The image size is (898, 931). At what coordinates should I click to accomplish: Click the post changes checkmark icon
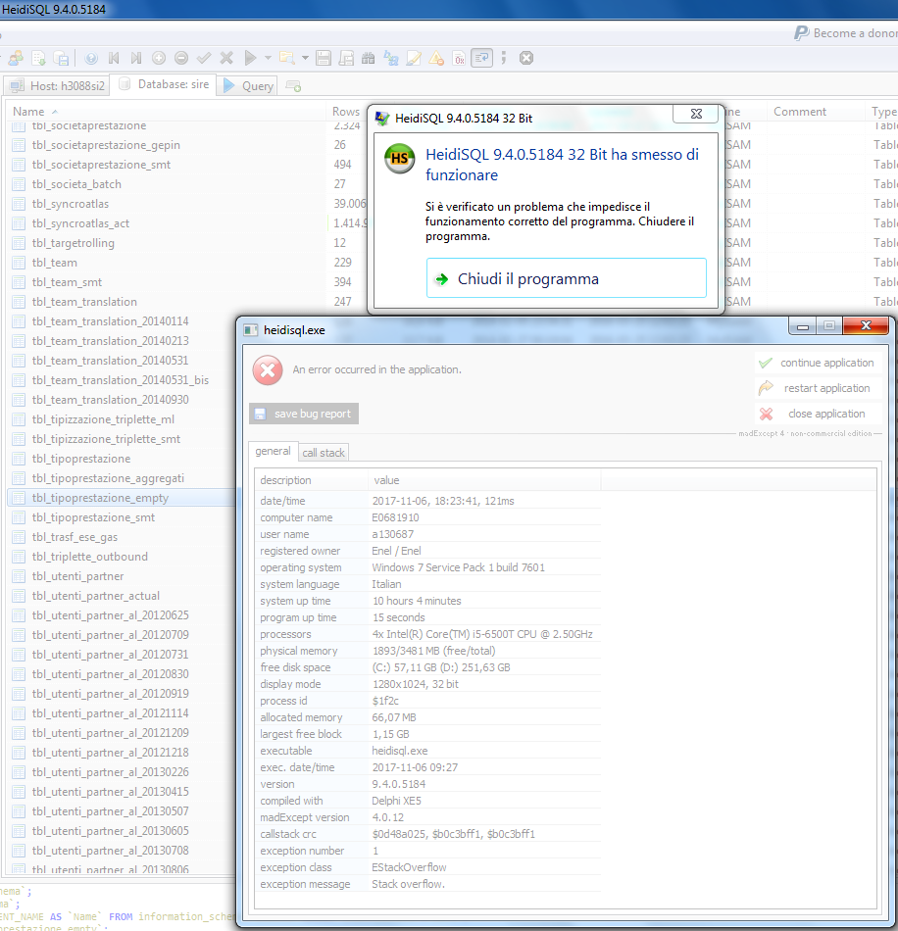pyautogui.click(x=204, y=58)
